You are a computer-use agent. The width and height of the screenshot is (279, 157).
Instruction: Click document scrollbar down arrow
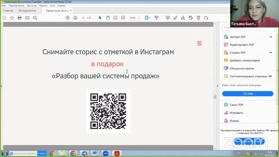[214, 148]
